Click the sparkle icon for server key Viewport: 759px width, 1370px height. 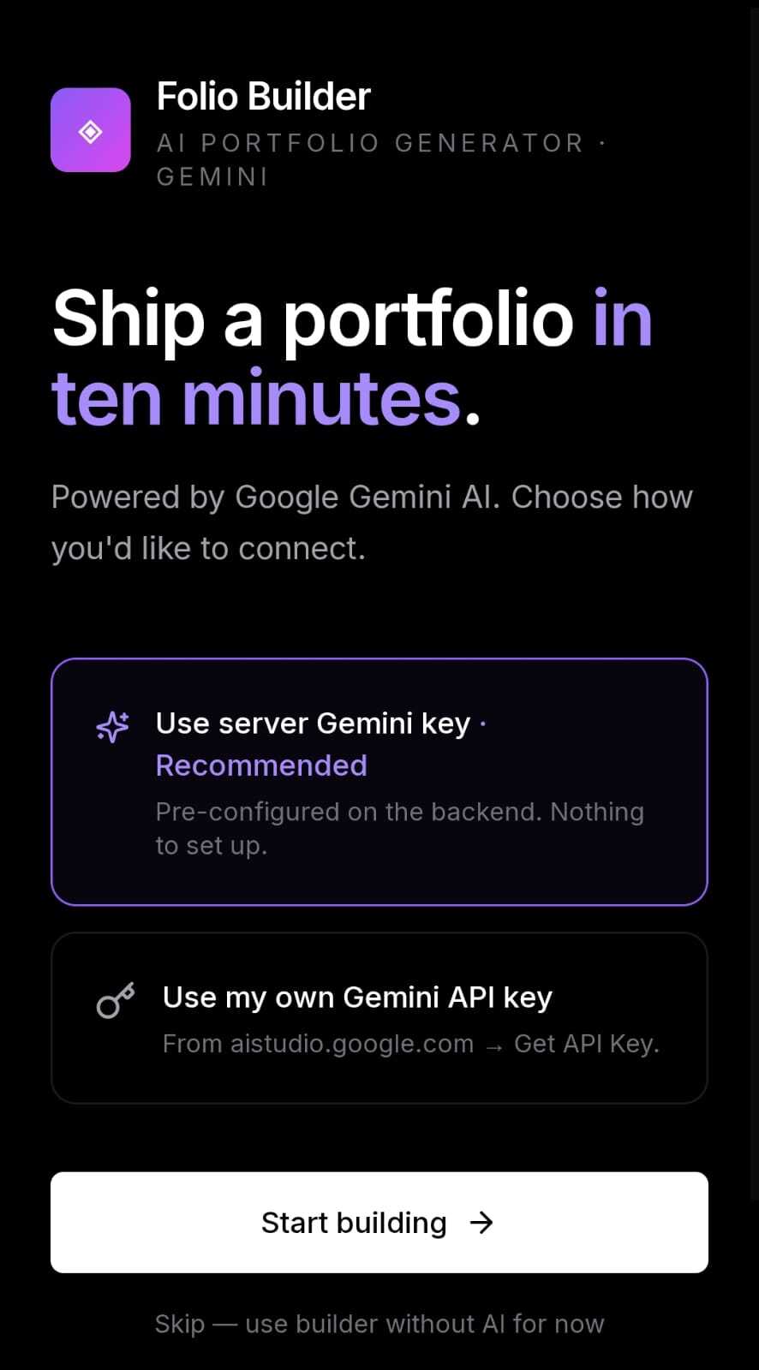[113, 726]
